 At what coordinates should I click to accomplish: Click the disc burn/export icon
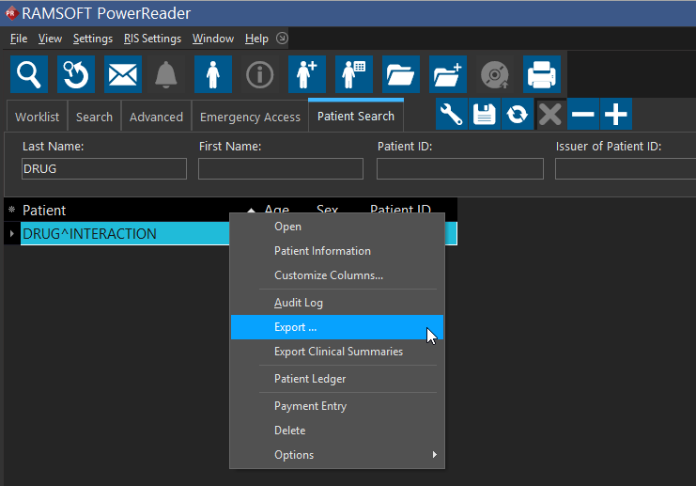point(495,74)
